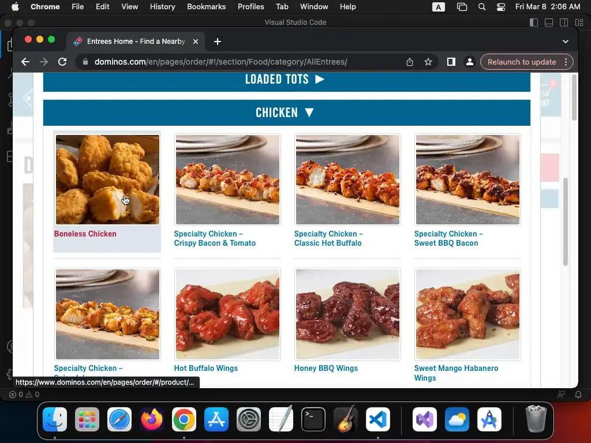This screenshot has height=443, width=591.
Task: Close the Entrees Home tab
Action: 195,42
